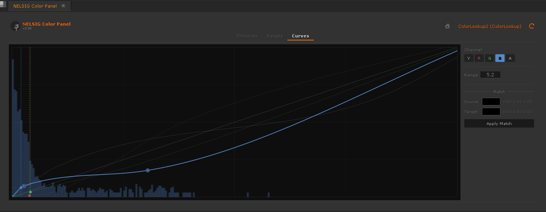This screenshot has height=212, width=546.
Task: Close the NELSIG Color Panel tab
Action: 63,6
